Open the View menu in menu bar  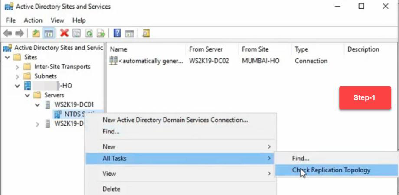(57, 20)
